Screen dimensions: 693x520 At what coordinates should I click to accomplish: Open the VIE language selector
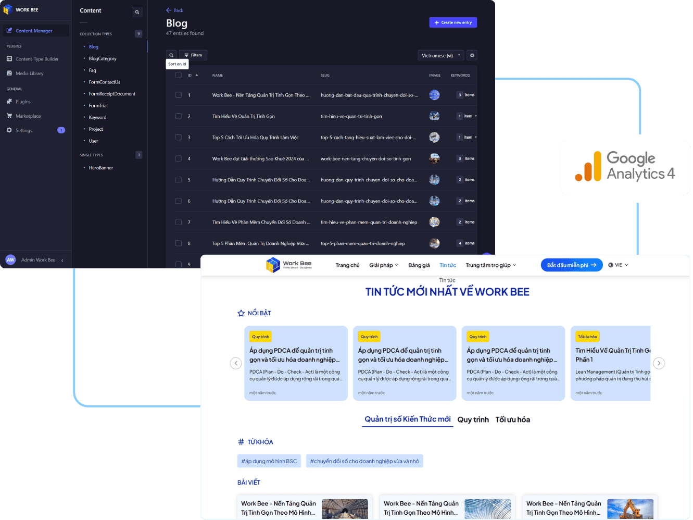[618, 265]
